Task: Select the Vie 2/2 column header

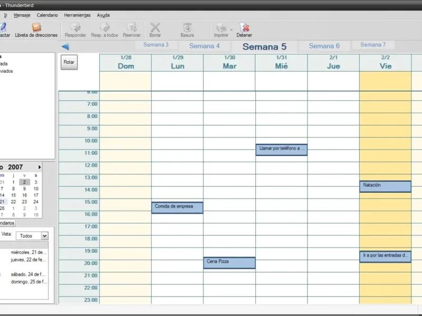Action: pos(386,63)
